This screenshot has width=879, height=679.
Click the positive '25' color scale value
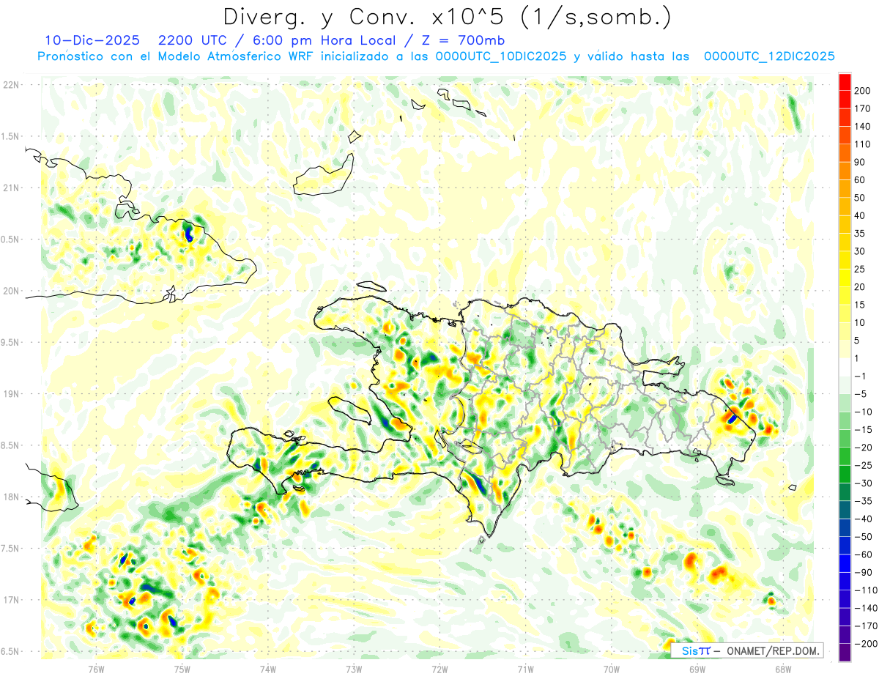click(x=860, y=270)
